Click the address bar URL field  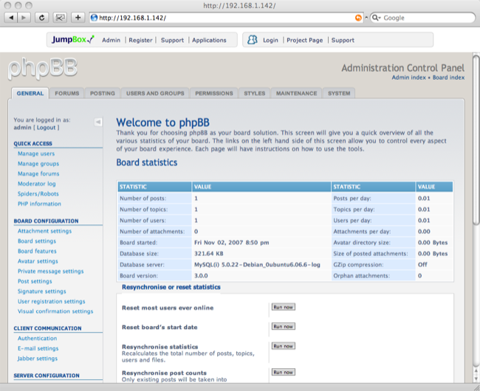(x=227, y=18)
